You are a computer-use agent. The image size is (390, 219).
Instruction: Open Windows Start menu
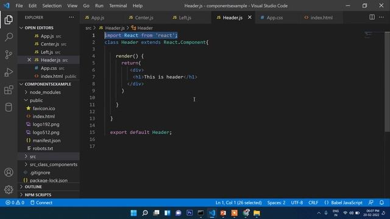pos(133,213)
